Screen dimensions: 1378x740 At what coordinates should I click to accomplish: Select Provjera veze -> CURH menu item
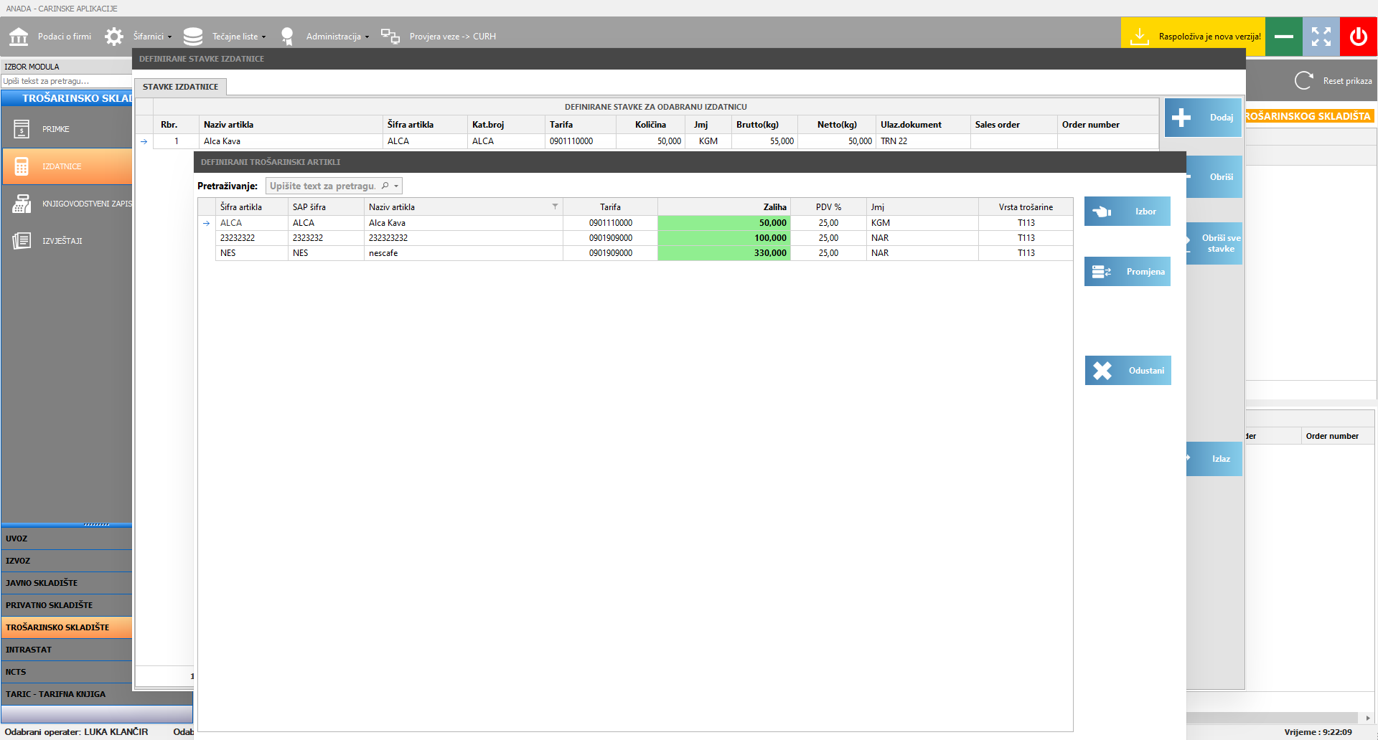tap(453, 37)
